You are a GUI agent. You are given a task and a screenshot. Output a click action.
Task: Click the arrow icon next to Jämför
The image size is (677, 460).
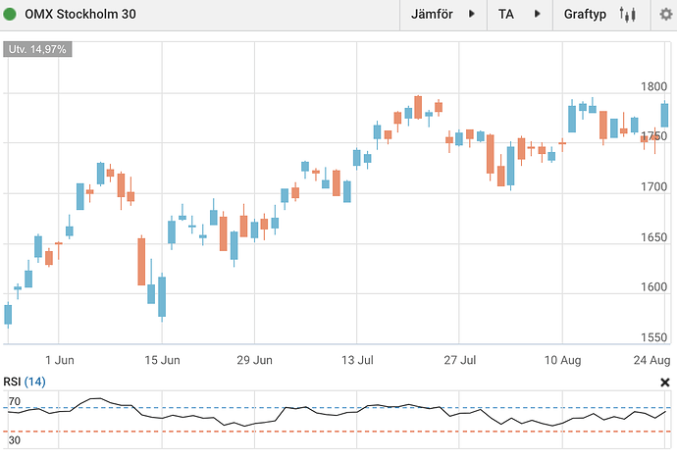coord(473,16)
